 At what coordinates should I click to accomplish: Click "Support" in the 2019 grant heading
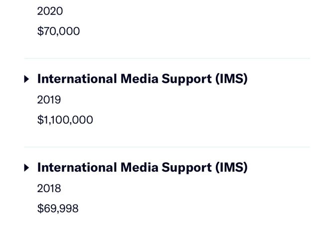pos(186,79)
